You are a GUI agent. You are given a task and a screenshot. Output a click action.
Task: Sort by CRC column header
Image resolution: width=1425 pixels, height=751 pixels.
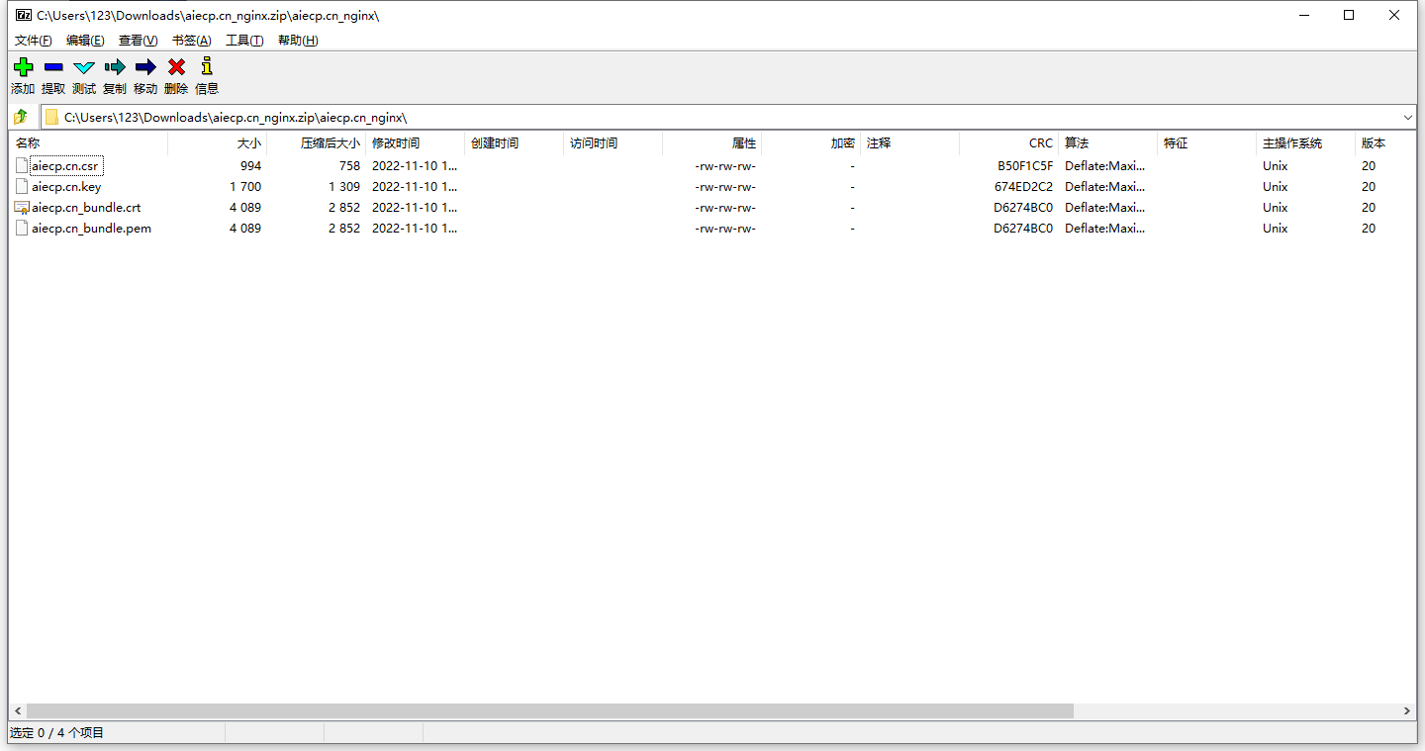[1008, 143]
